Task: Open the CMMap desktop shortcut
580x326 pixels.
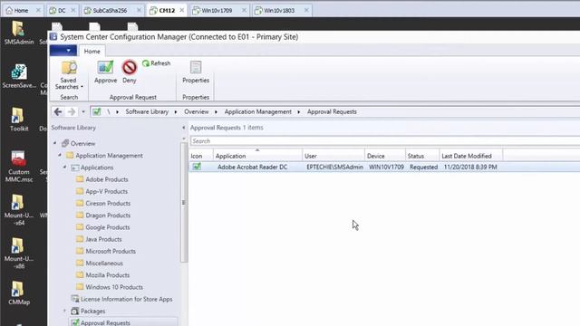Action: pyautogui.click(x=18, y=292)
